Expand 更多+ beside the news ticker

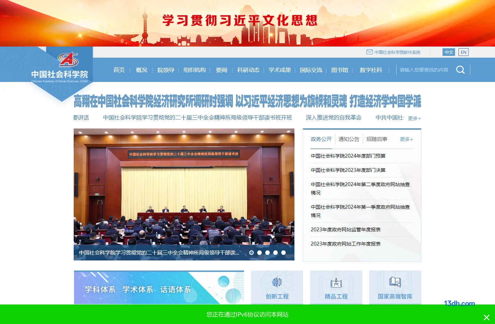coord(414,118)
